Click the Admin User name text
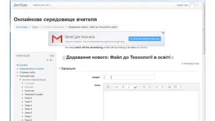The height and width of the screenshot is (121, 215). (182, 5)
